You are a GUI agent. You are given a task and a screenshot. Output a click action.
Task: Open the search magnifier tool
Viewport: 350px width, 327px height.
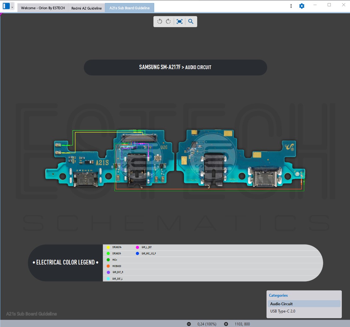[191, 21]
